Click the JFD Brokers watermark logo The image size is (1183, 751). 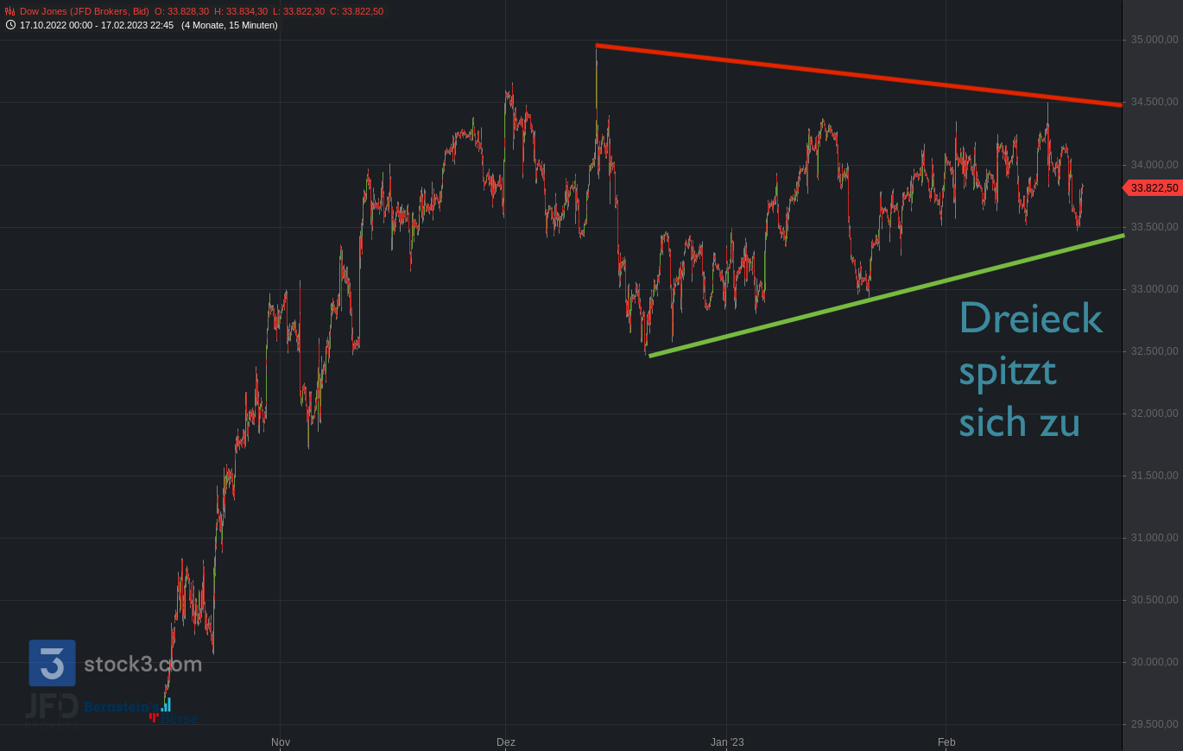point(52,707)
